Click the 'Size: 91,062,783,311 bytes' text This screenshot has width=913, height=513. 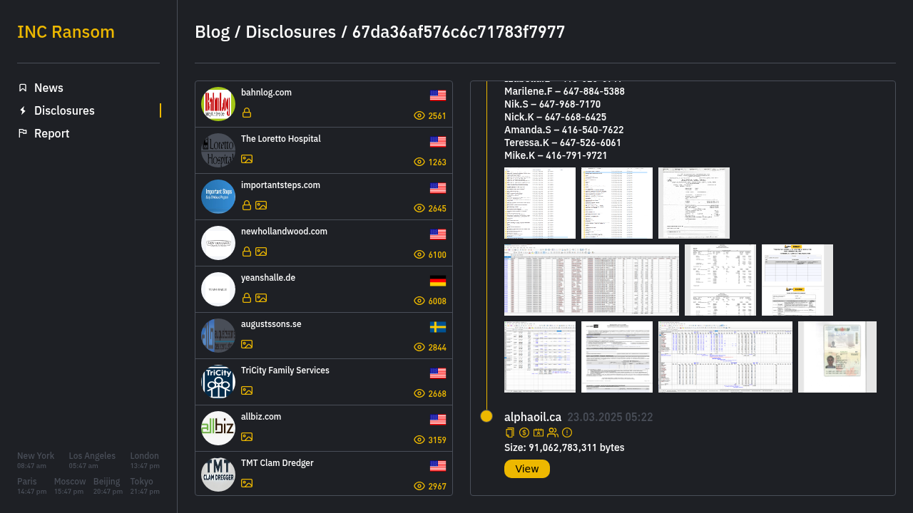pos(564,447)
